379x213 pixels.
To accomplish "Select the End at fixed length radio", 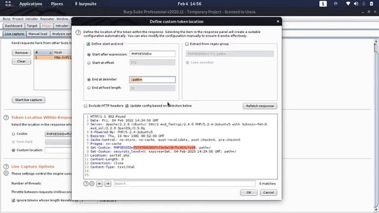I will pyautogui.click(x=89, y=88).
